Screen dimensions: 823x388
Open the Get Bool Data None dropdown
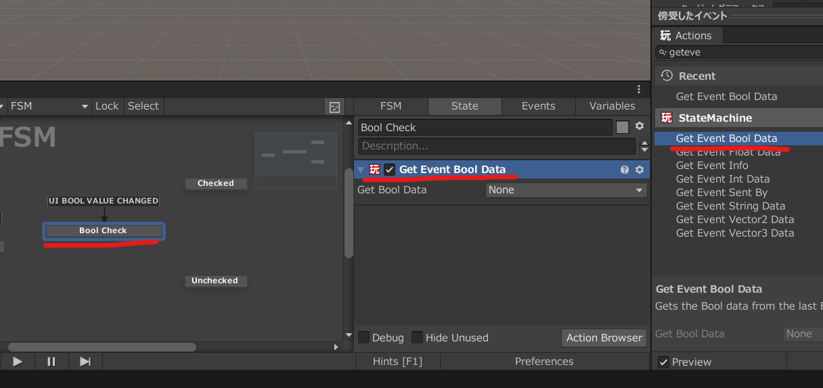(x=566, y=190)
